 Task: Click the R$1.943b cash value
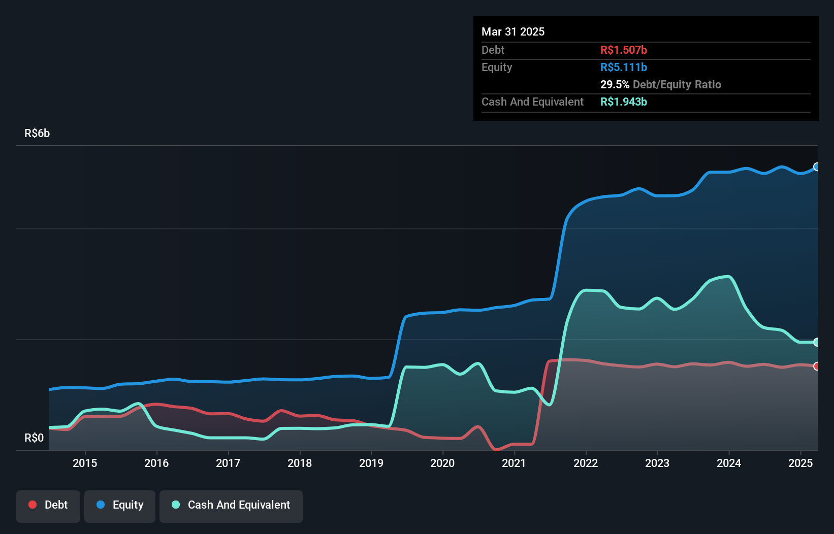(624, 102)
